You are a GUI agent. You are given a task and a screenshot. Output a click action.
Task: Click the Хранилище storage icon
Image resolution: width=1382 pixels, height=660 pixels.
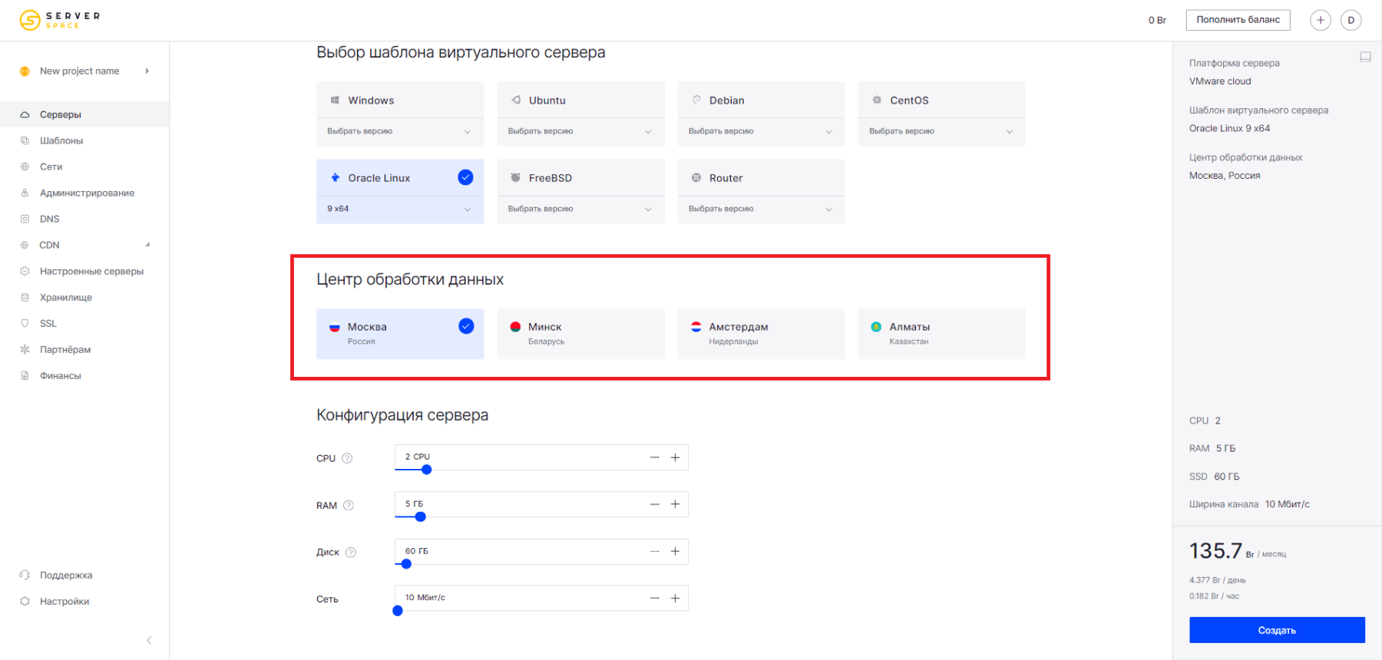[25, 297]
